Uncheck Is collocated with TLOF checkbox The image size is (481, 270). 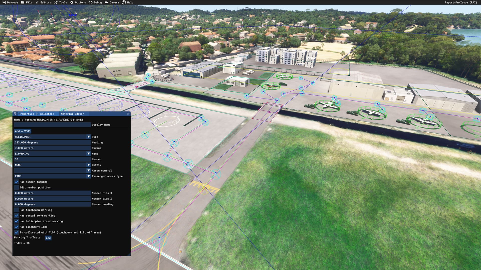[x=17, y=232]
